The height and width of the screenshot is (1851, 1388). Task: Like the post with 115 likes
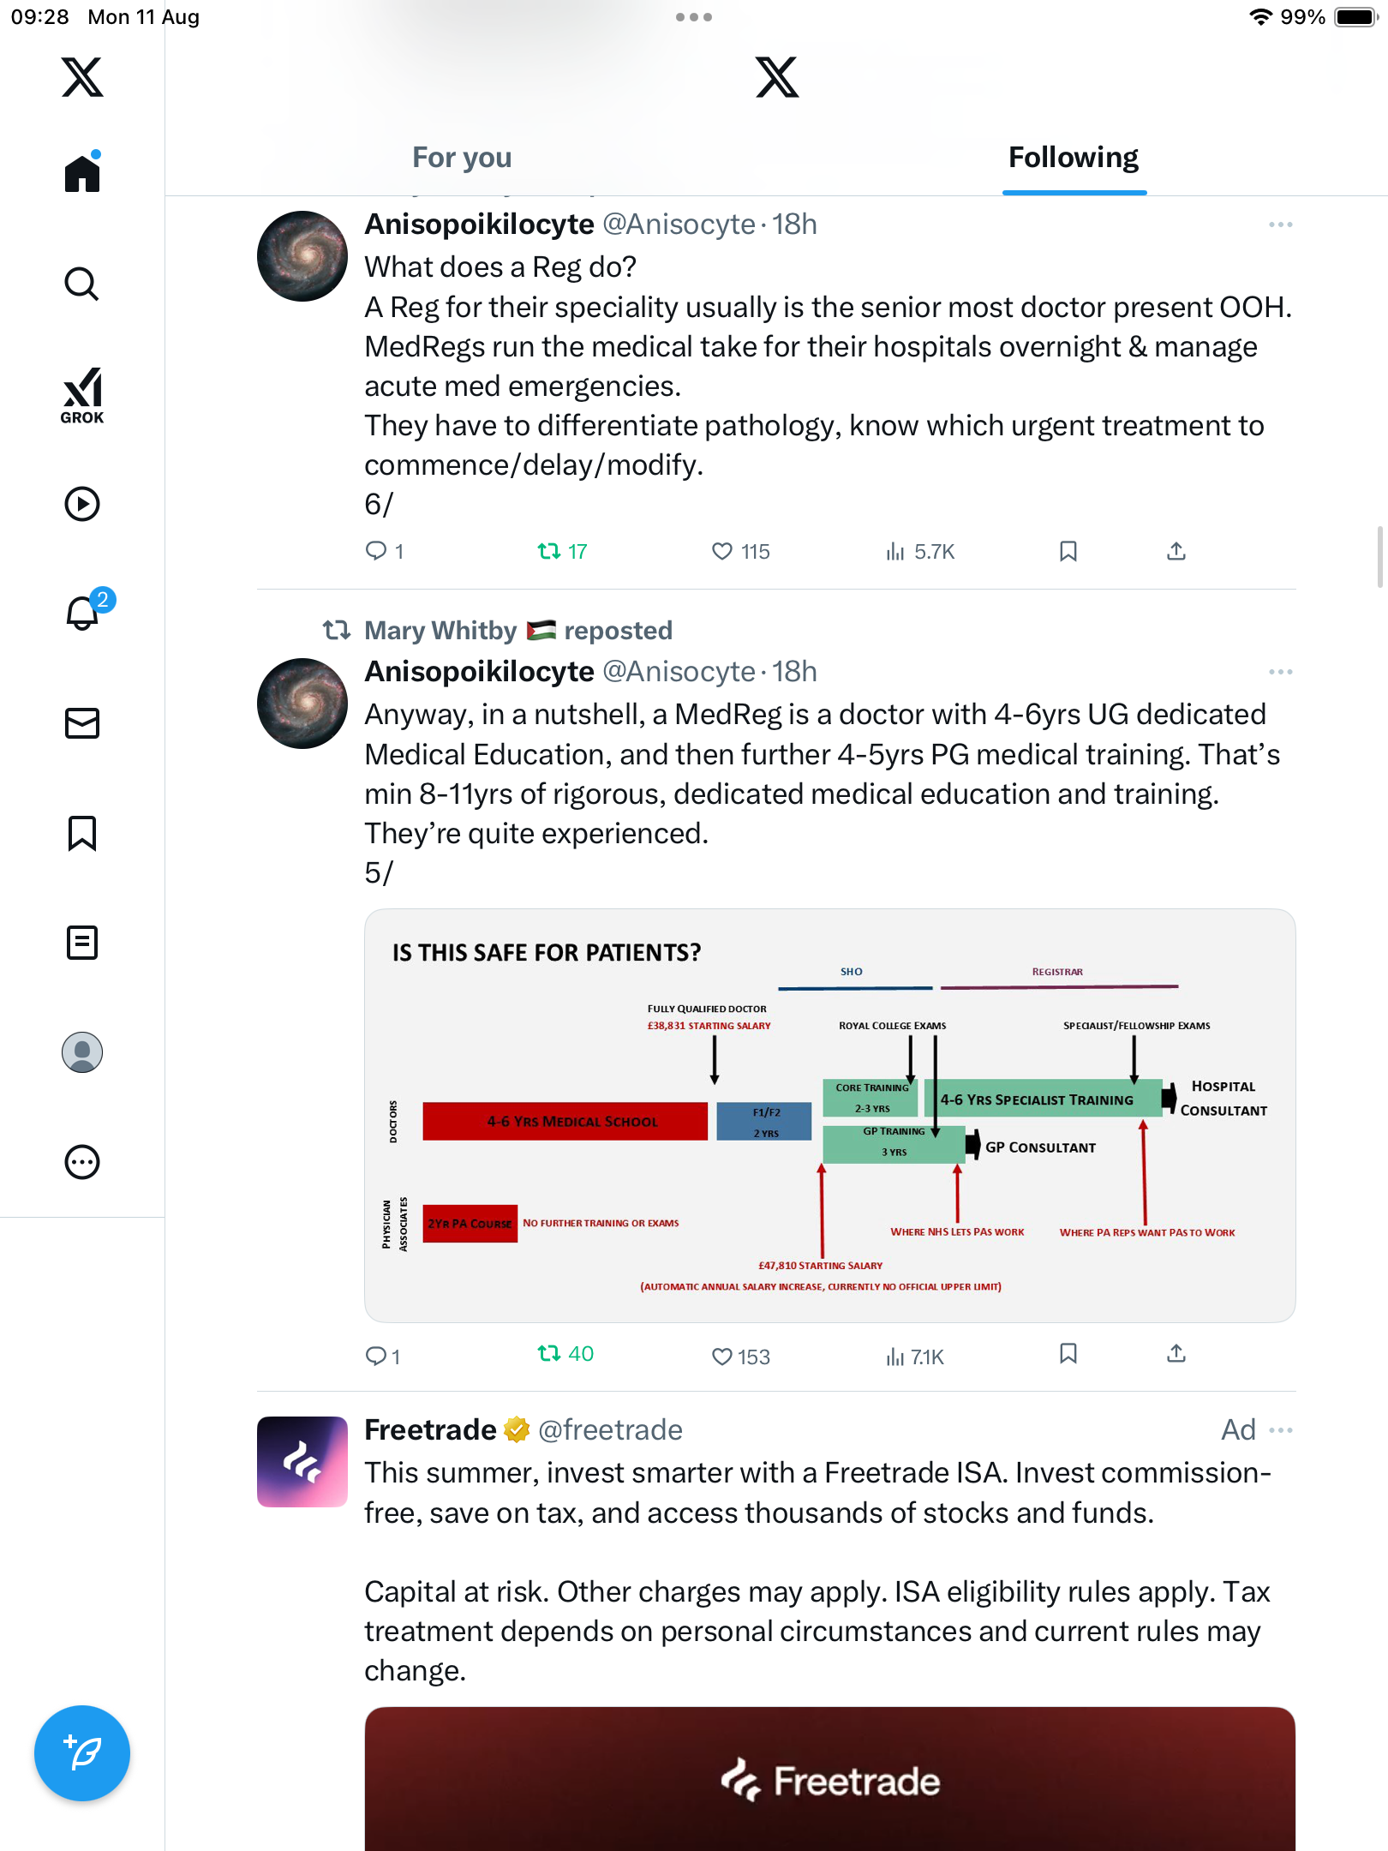(x=722, y=551)
